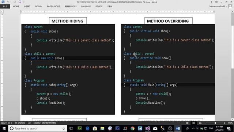The image size is (234, 132).
Task: Change language from ENGLISH (UNITED STATES)
Action: (x=45, y=123)
